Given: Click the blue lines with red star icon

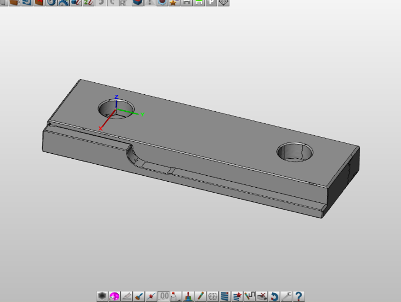Looking at the screenshot, I should tap(237, 297).
